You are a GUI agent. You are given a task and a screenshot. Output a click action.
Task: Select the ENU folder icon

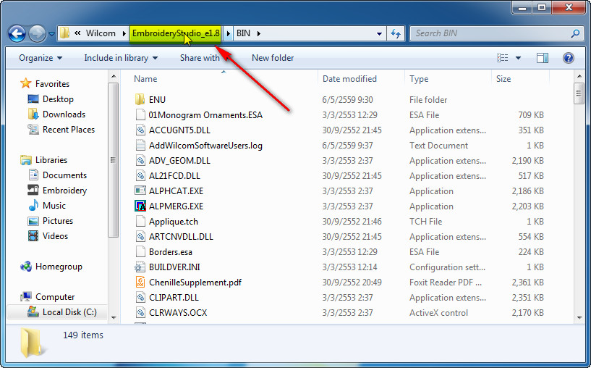pyautogui.click(x=140, y=100)
